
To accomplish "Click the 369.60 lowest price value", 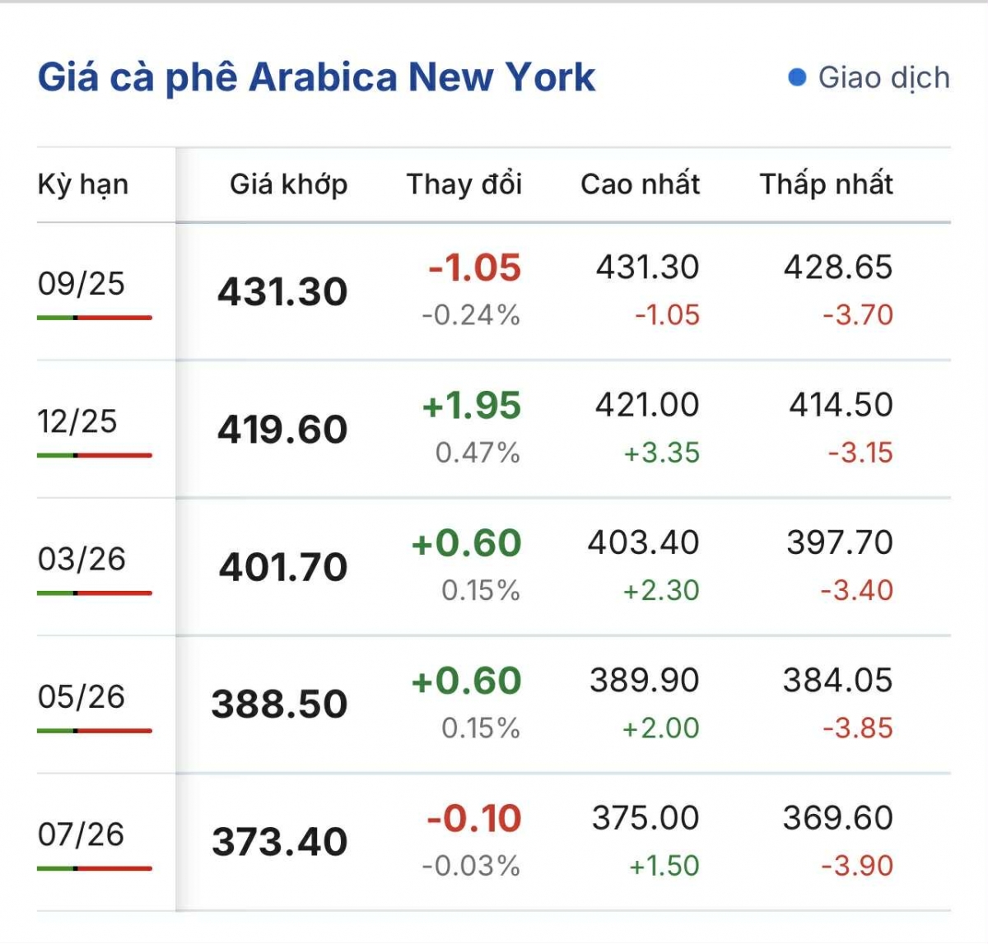I will click(838, 818).
